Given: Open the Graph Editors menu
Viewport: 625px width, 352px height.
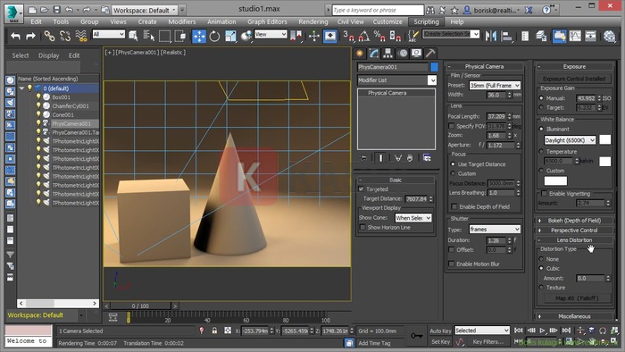Looking at the screenshot, I should pyautogui.click(x=267, y=22).
